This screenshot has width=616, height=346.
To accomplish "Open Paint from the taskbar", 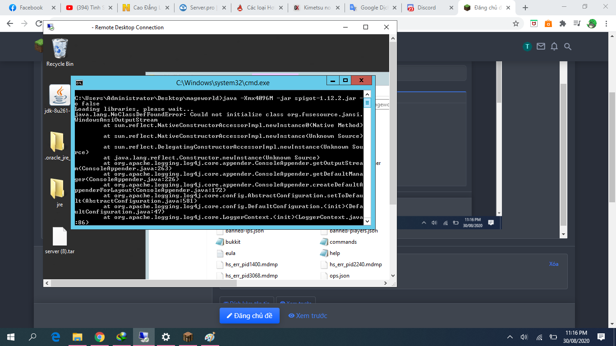I will click(x=210, y=337).
